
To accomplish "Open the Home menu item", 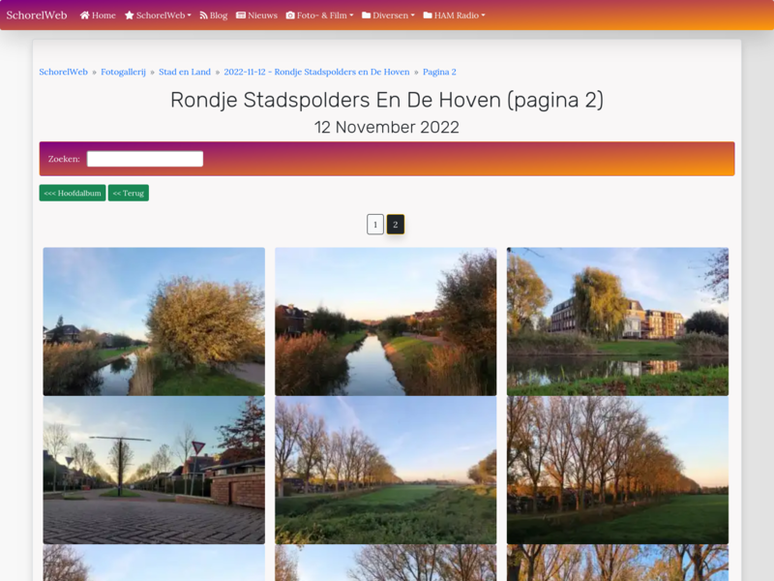I will tap(98, 15).
